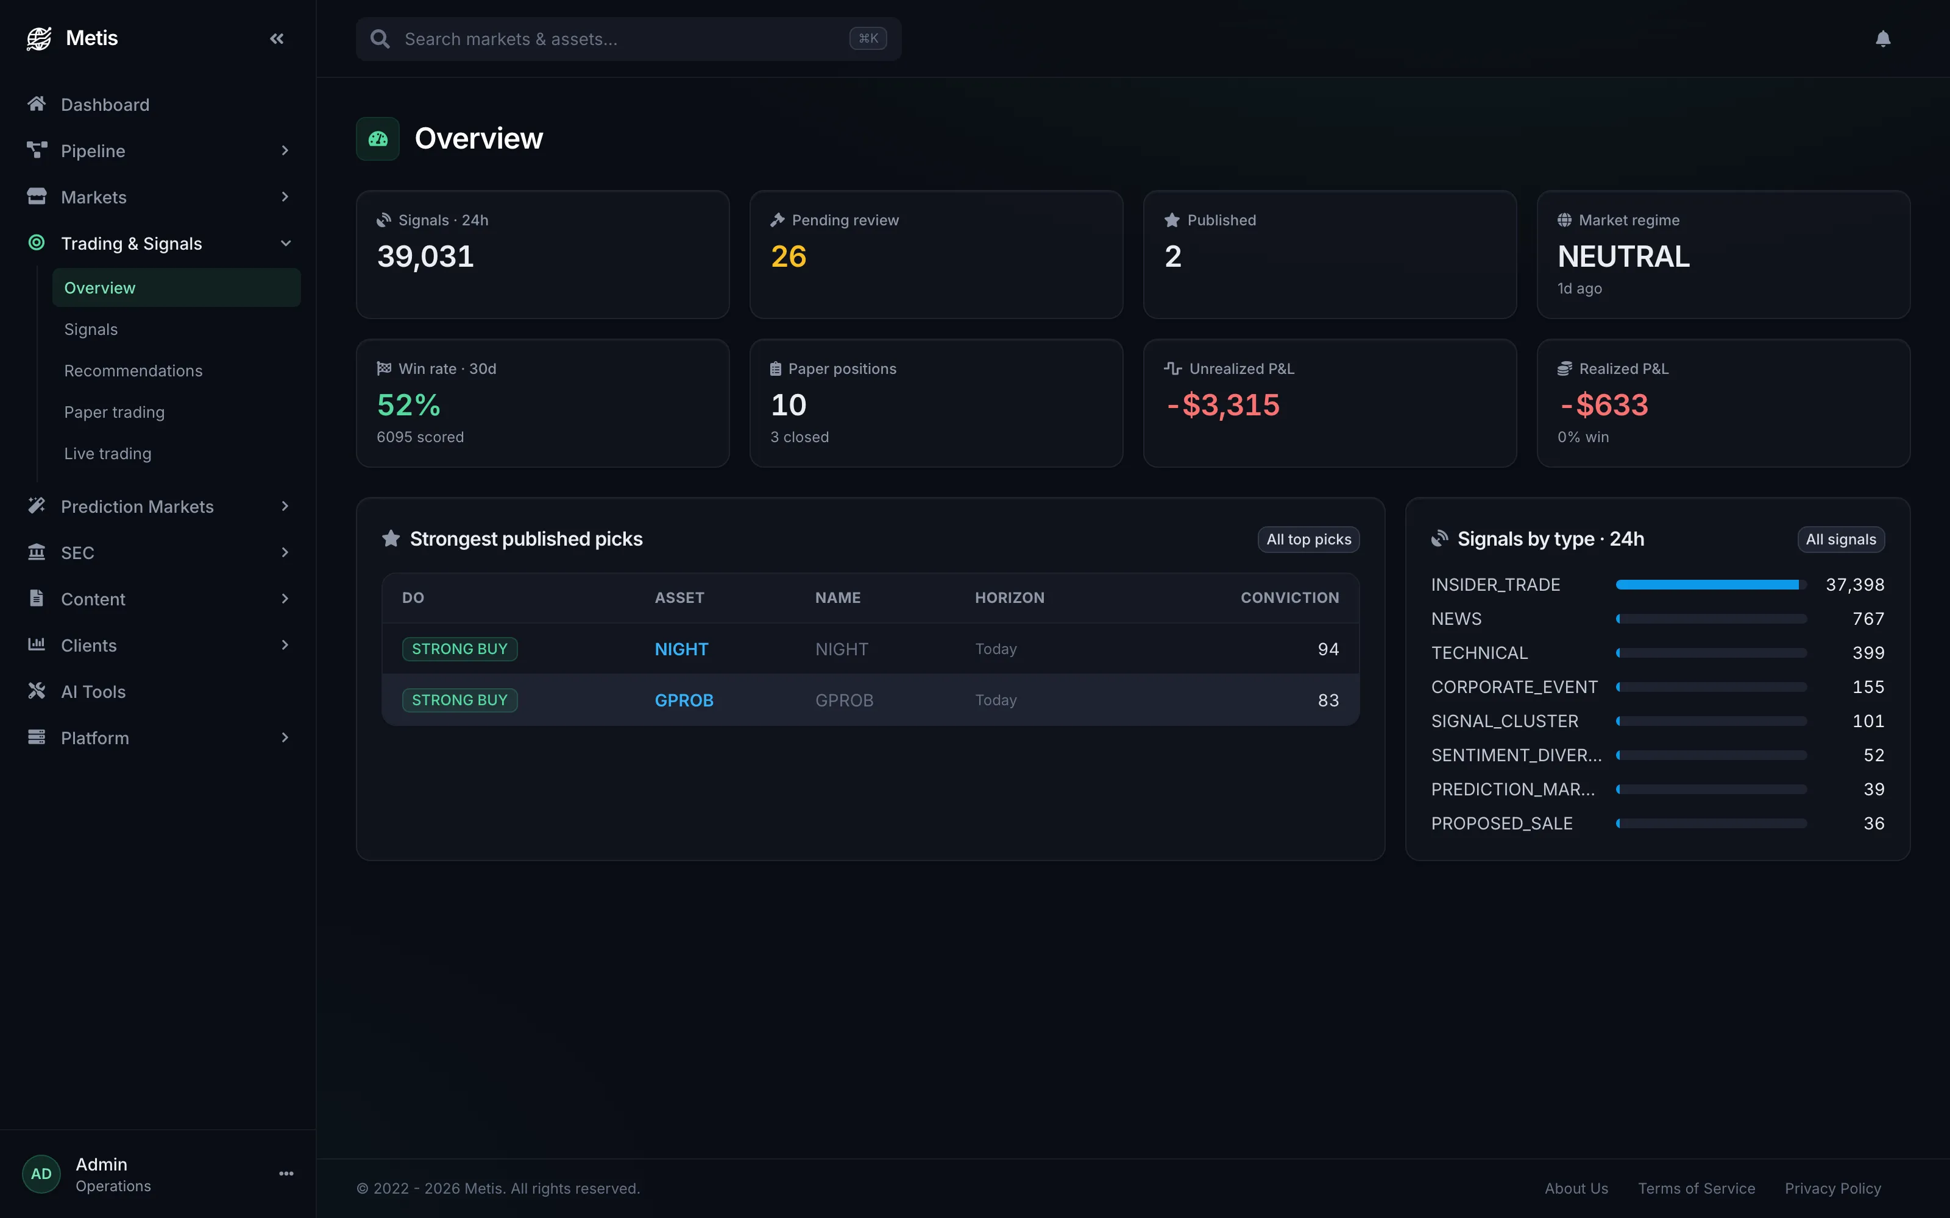Click the AI Tools wrench icon
The image size is (1950, 1218).
coord(37,691)
